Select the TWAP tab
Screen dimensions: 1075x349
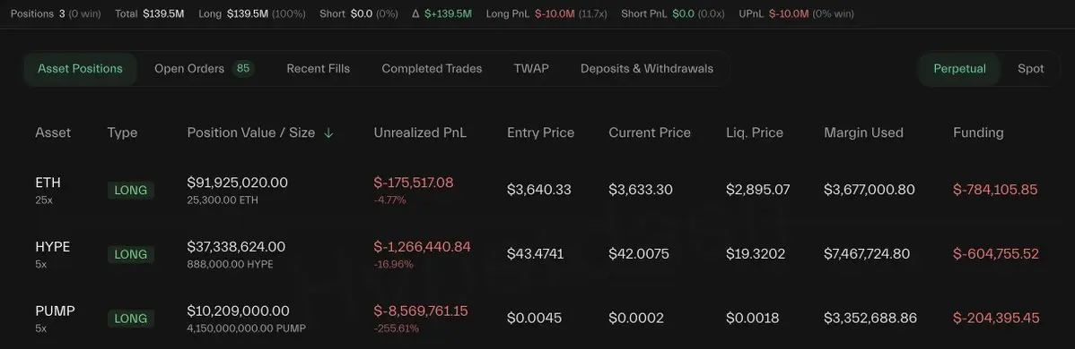tap(531, 68)
